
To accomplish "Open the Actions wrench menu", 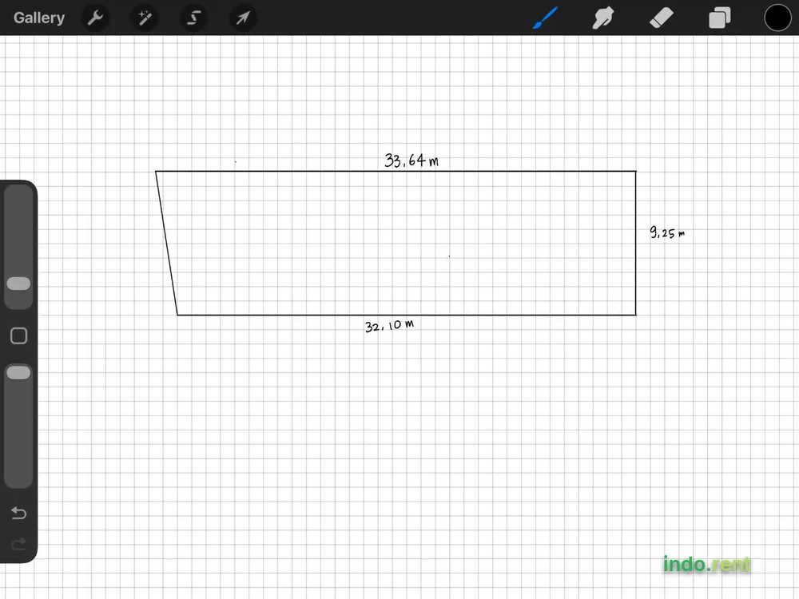I will [95, 18].
